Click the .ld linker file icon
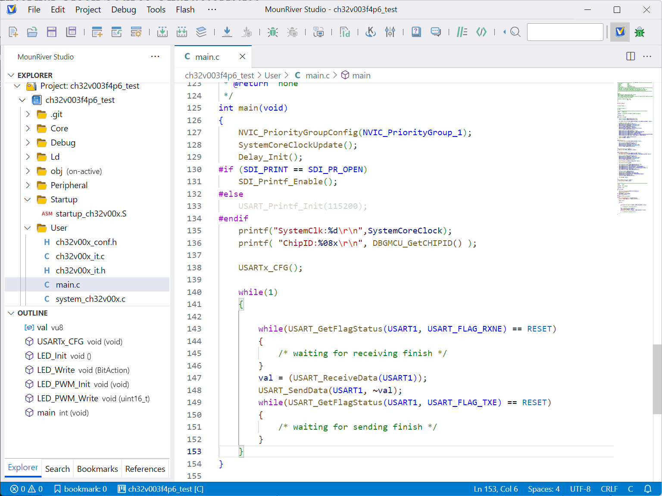Viewport: 662px width, 496px height. tap(345, 32)
